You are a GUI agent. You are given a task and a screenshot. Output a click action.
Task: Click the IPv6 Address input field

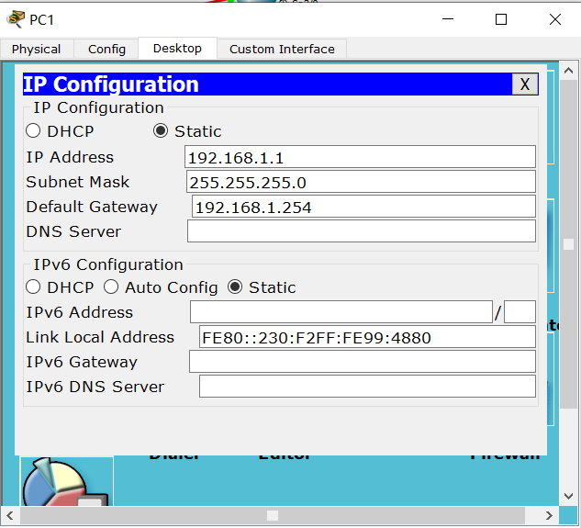click(341, 312)
